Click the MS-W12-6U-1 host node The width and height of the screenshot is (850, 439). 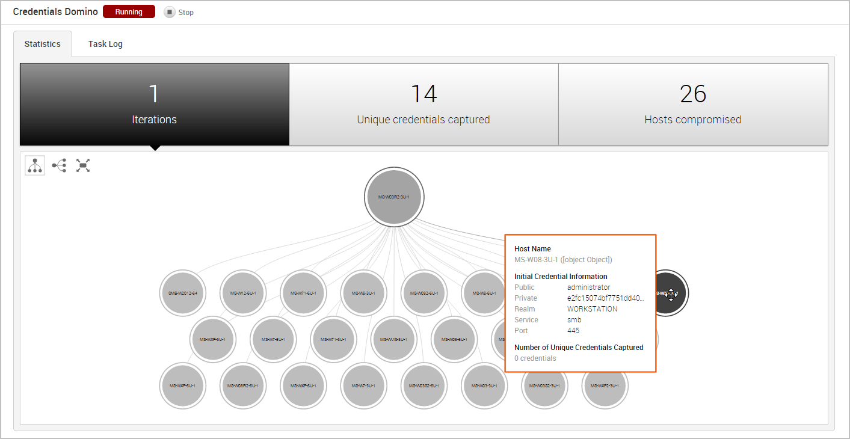coord(243,293)
